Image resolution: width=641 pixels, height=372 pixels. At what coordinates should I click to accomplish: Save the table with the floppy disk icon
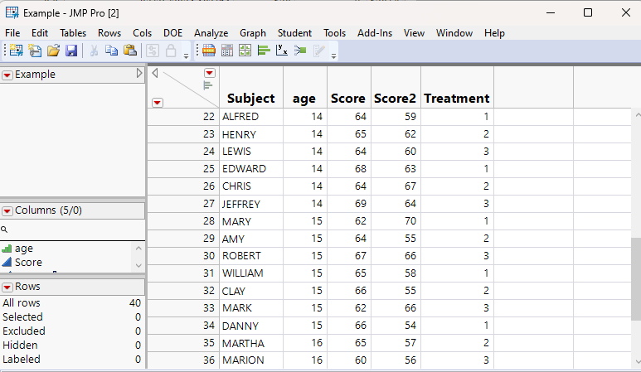coord(71,51)
